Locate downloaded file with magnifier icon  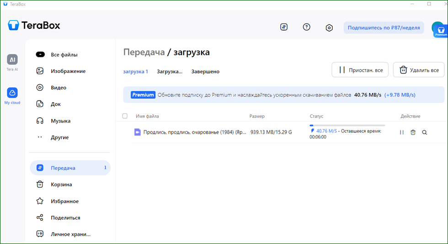(x=425, y=132)
